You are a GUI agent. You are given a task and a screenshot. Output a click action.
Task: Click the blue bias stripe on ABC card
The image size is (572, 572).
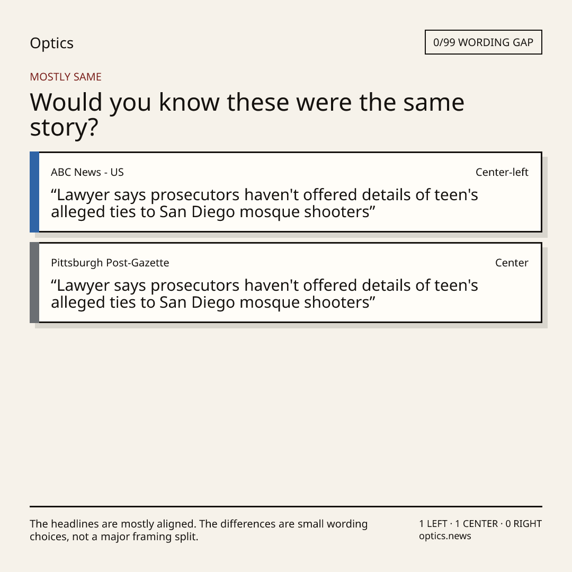click(34, 192)
